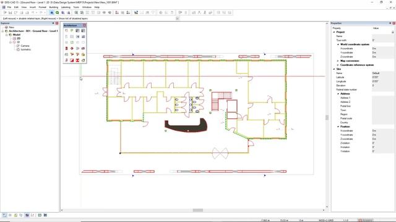The image size is (396, 222).
Task: Click the first icon in the Architecture palette
Action: tap(66, 30)
